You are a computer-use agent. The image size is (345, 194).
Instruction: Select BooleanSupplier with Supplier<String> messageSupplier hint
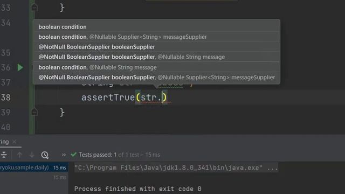click(156, 78)
